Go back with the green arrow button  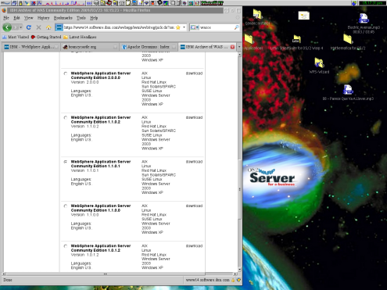(x=7, y=27)
